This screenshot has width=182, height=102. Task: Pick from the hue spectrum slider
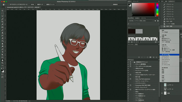157,10
